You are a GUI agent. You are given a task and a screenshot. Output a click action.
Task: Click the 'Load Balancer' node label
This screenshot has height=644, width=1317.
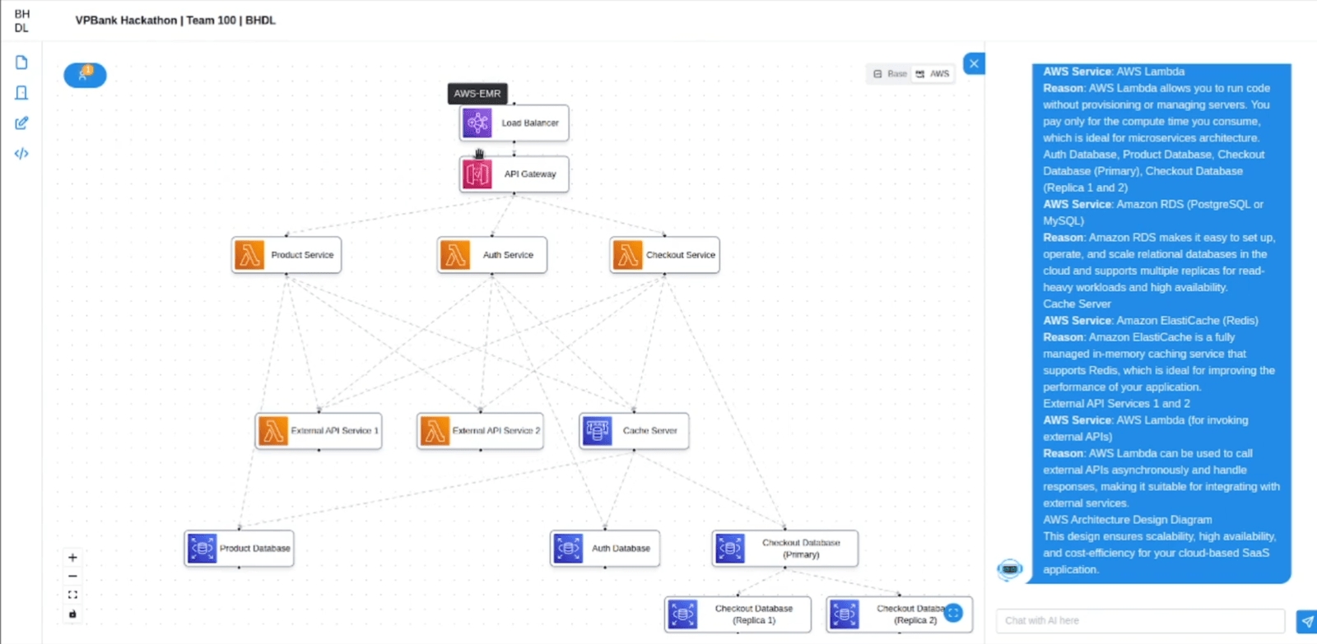click(530, 123)
